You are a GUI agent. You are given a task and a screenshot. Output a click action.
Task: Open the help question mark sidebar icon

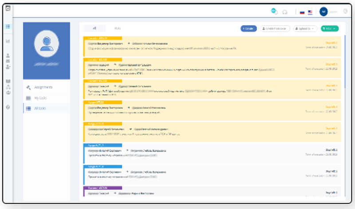point(8,107)
